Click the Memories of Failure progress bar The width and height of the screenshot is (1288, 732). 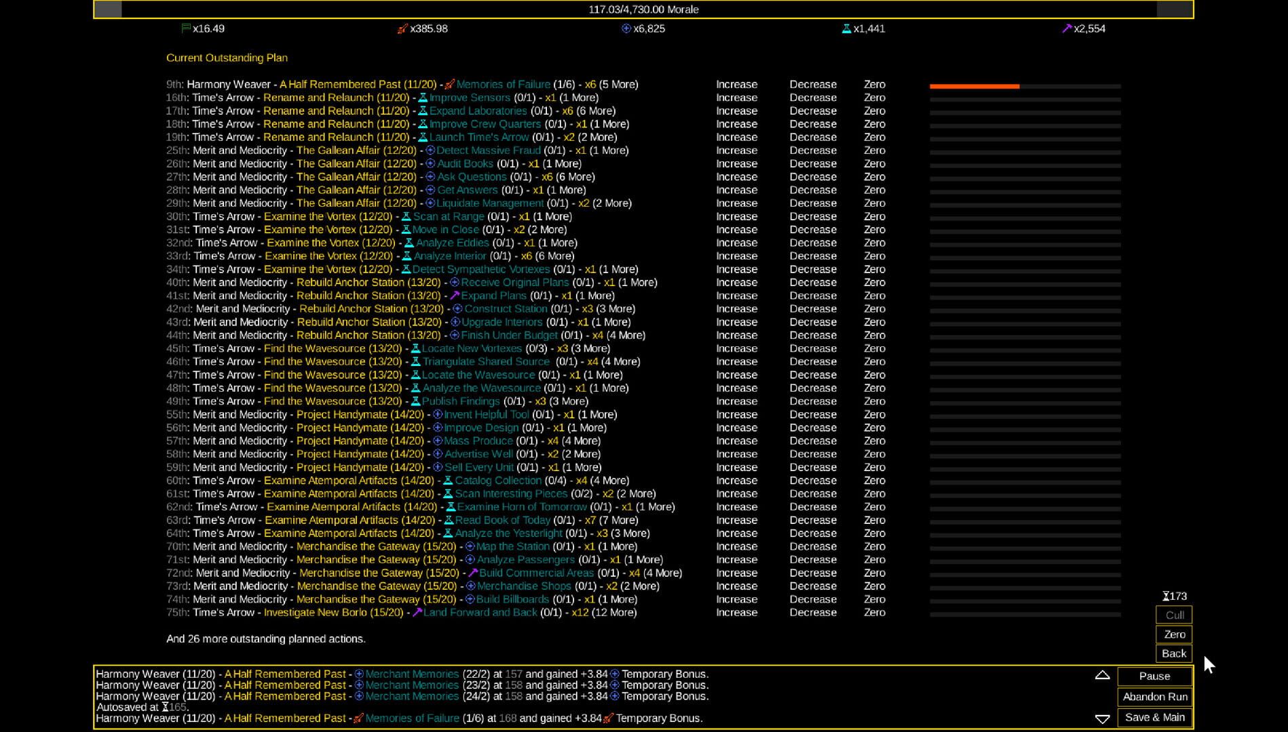pos(1025,87)
